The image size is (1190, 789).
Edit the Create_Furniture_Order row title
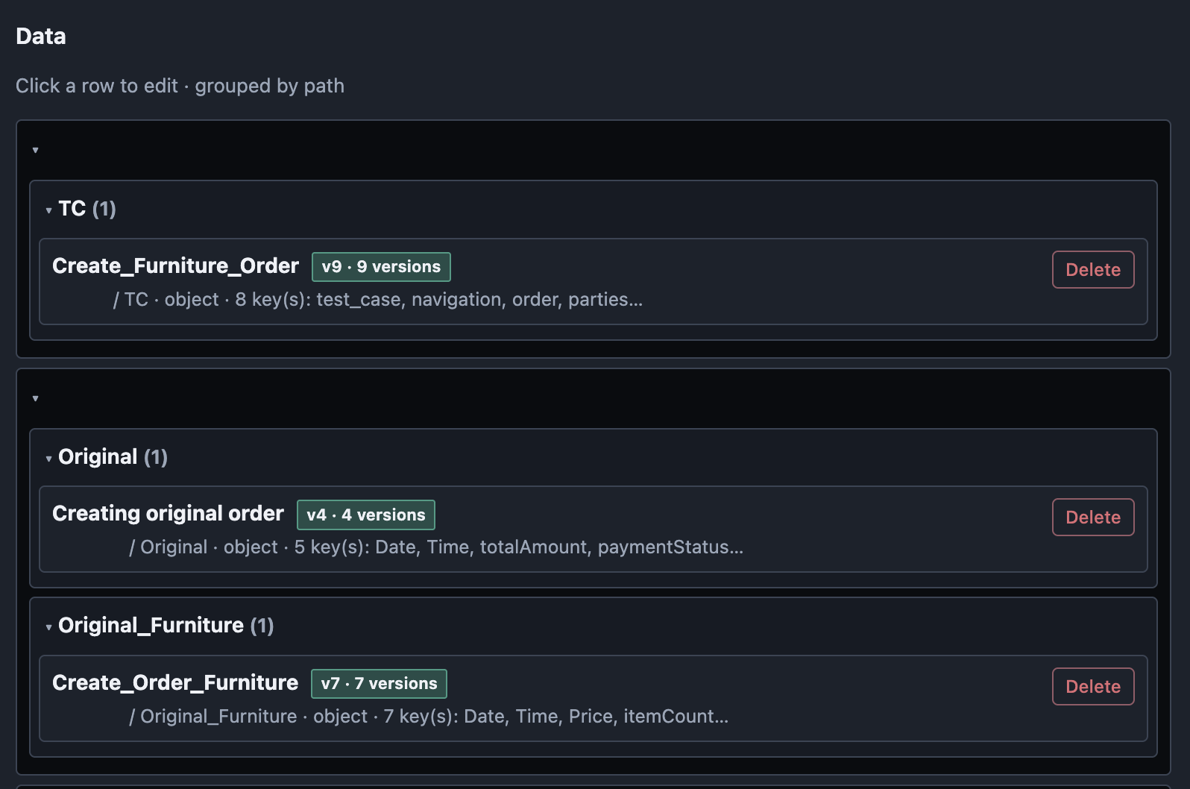pos(175,266)
